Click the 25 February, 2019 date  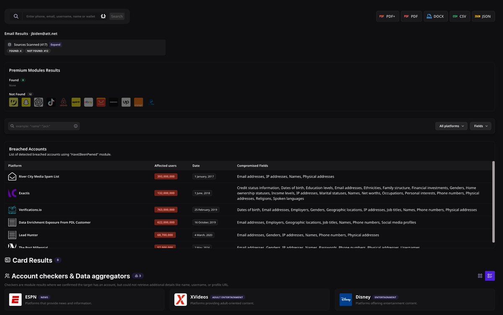206,210
